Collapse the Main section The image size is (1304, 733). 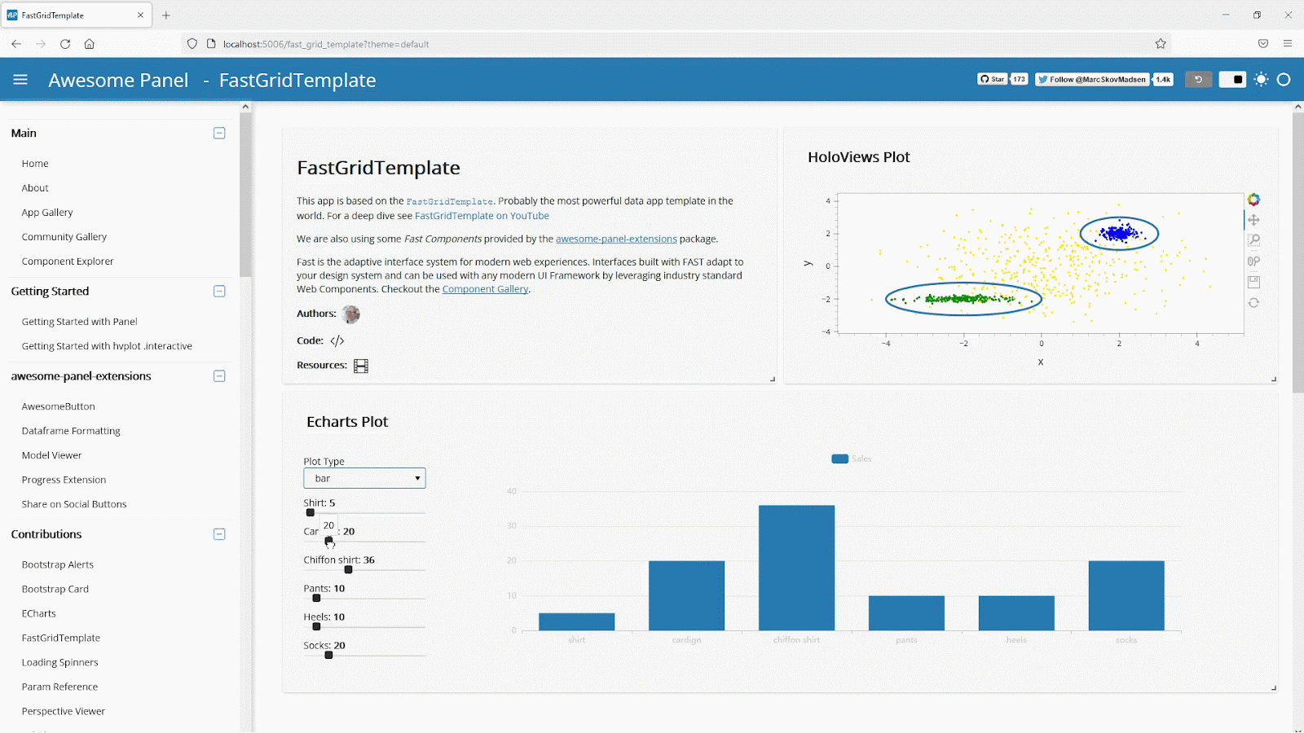[219, 133]
